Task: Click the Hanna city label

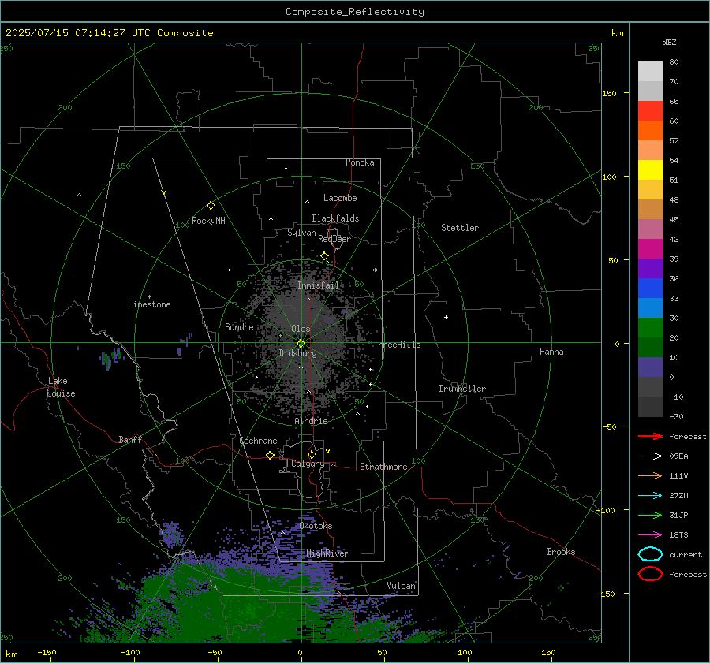Action: tap(551, 352)
